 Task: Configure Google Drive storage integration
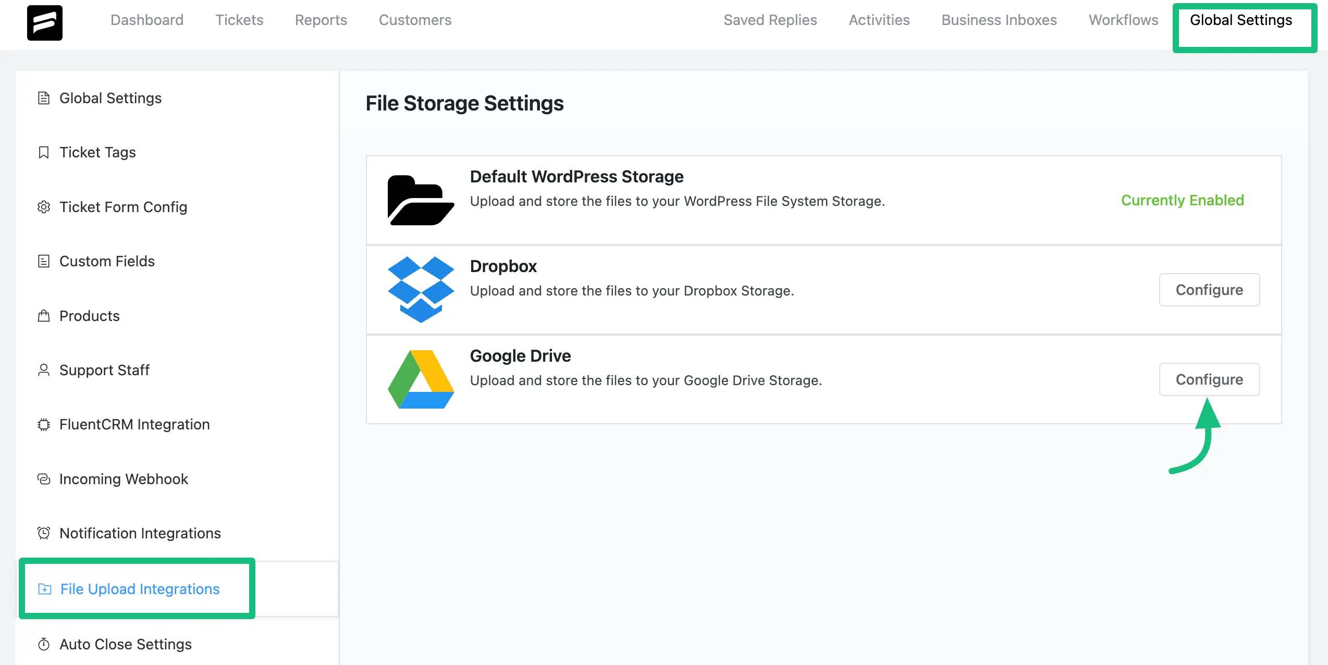coord(1209,379)
